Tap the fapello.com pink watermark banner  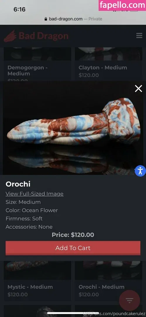tap(122, 5)
